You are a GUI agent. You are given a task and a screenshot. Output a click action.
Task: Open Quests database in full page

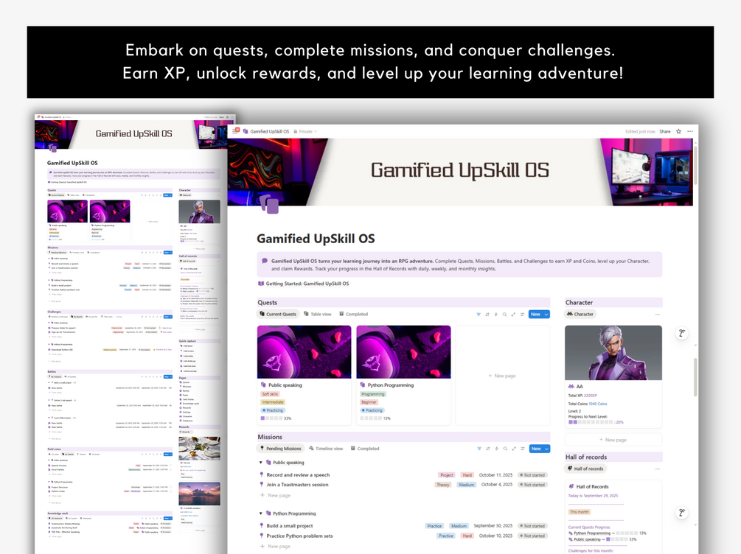[x=513, y=314]
